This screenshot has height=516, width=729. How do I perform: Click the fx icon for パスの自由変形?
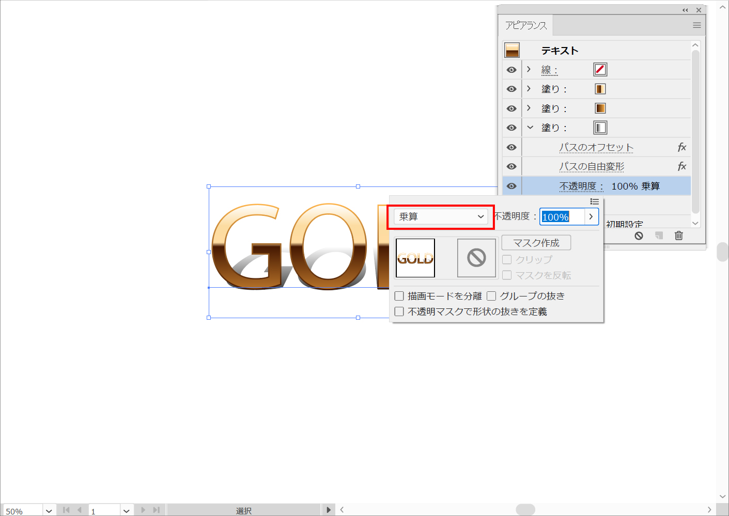click(681, 166)
